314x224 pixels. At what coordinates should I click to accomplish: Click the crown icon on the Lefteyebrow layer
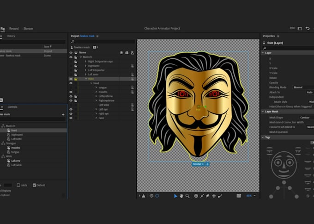pyautogui.click(x=76, y=96)
